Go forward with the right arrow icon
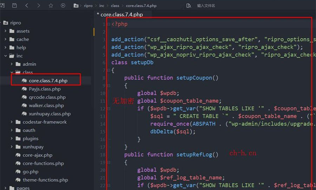 click(x=39, y=6)
